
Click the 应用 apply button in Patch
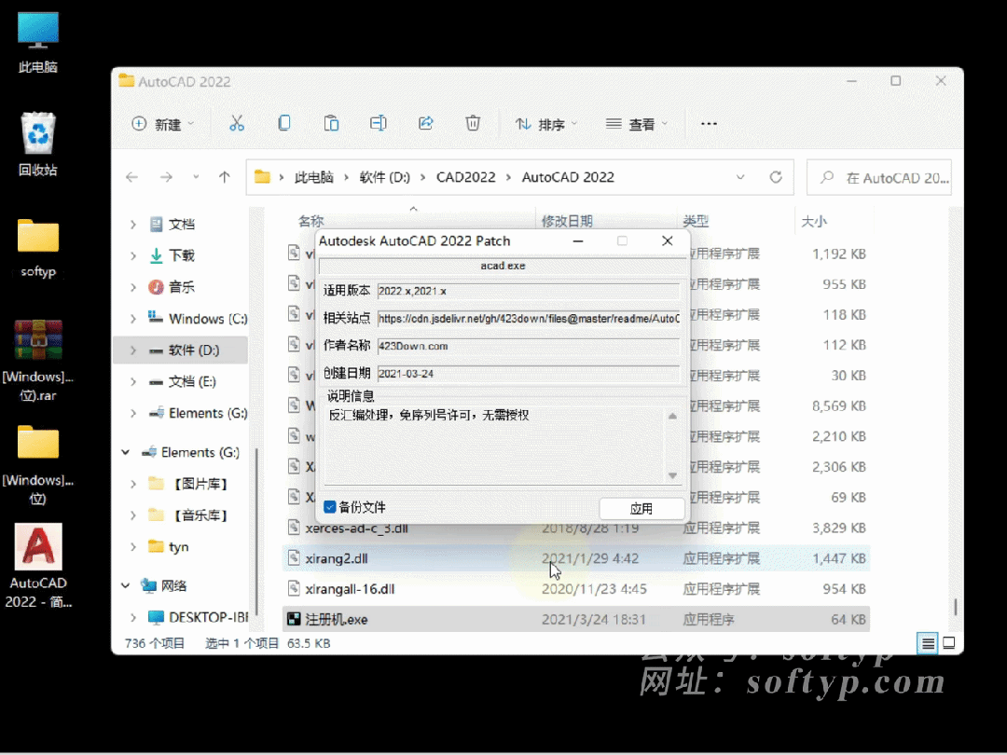[x=641, y=509]
